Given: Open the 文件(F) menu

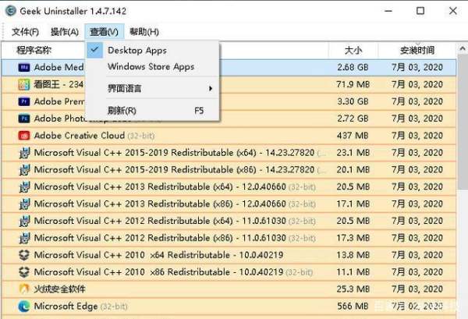Looking at the screenshot, I should click(x=26, y=32).
